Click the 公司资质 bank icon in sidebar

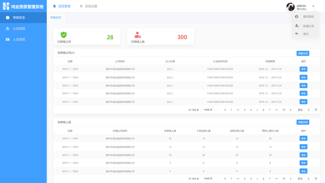[x=8, y=29]
